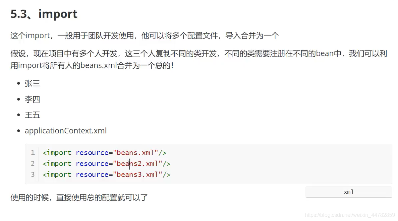398x221 pixels.
Task: Click the closing paragraph starting 使用的时候
Action: tap(79, 198)
